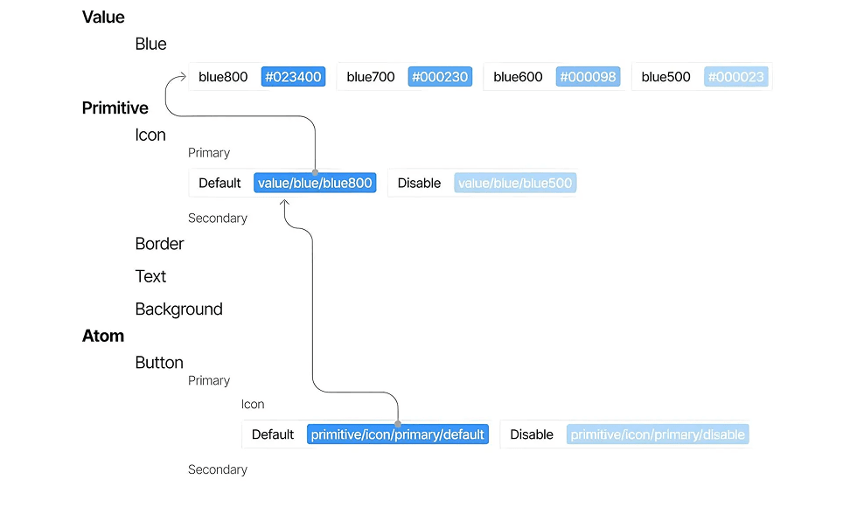
Task: Click the blue600 token name
Action: (x=518, y=77)
